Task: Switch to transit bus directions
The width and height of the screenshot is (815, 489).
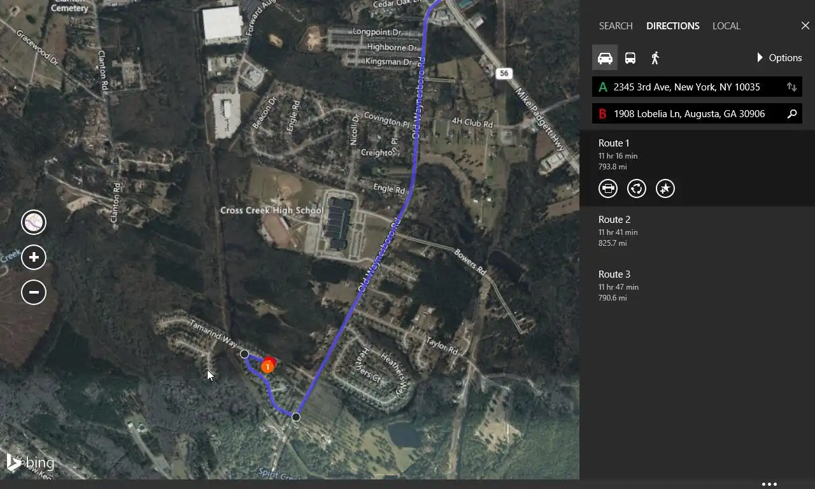Action: (x=630, y=58)
